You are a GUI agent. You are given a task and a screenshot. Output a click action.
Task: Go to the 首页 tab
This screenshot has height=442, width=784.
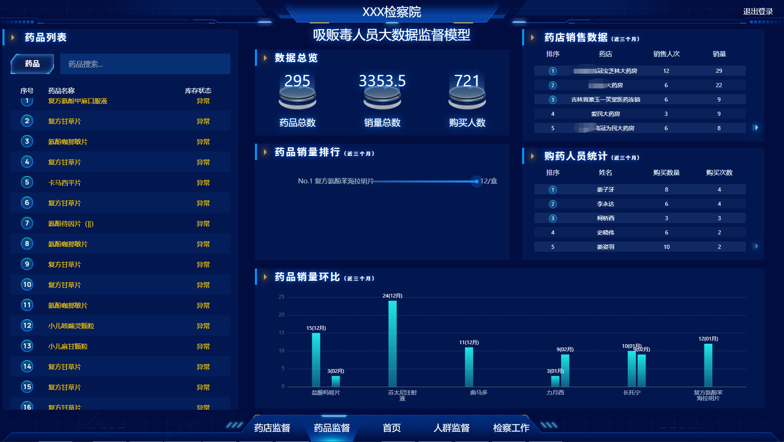point(391,428)
